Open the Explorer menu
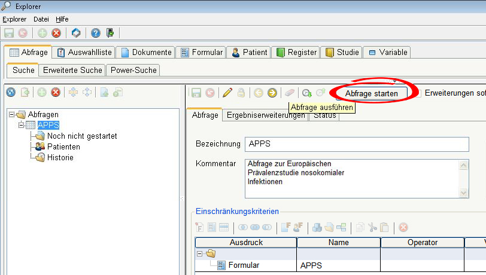Image resolution: width=486 pixels, height=275 pixels. tap(14, 19)
